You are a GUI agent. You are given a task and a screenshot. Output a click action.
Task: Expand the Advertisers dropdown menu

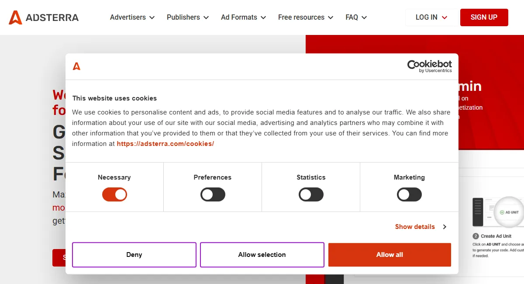click(x=132, y=17)
